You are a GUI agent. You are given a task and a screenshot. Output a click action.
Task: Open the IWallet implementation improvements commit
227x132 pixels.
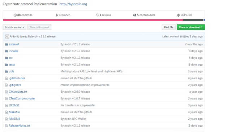tap(85, 85)
